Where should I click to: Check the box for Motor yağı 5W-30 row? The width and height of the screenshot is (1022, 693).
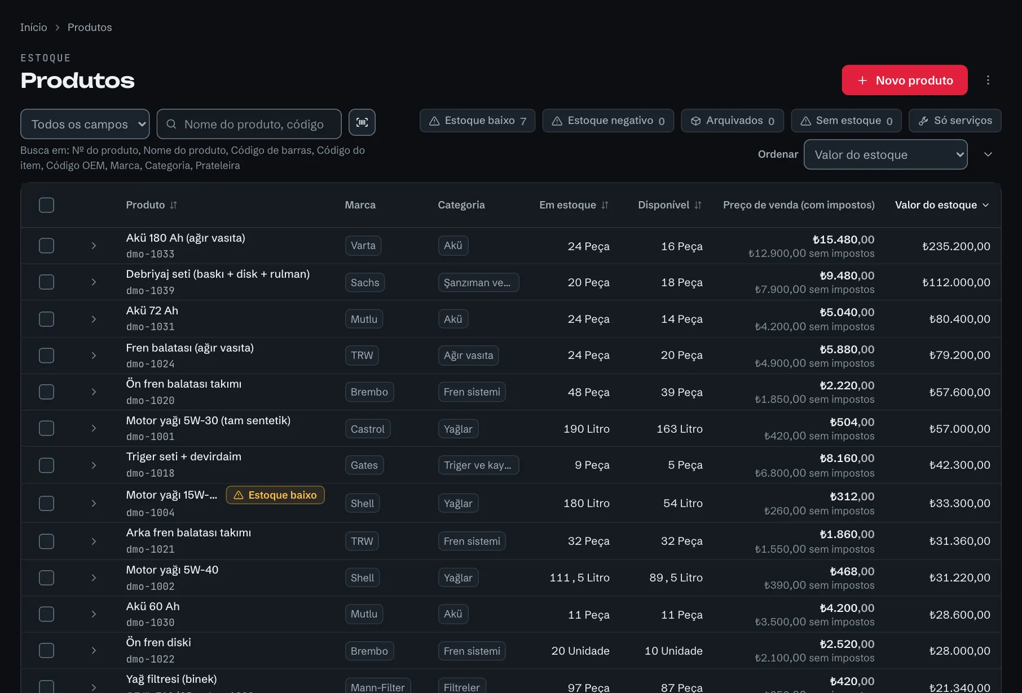point(46,428)
